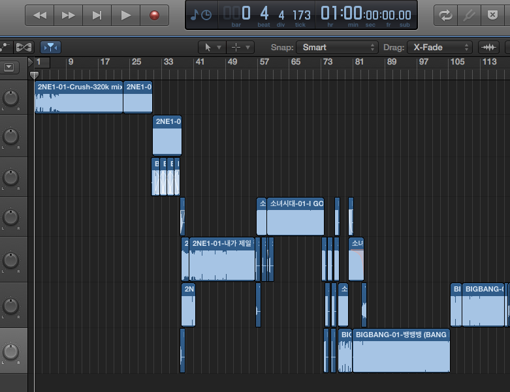
Task: Click the fourth track's pan knob
Action: coord(10,217)
